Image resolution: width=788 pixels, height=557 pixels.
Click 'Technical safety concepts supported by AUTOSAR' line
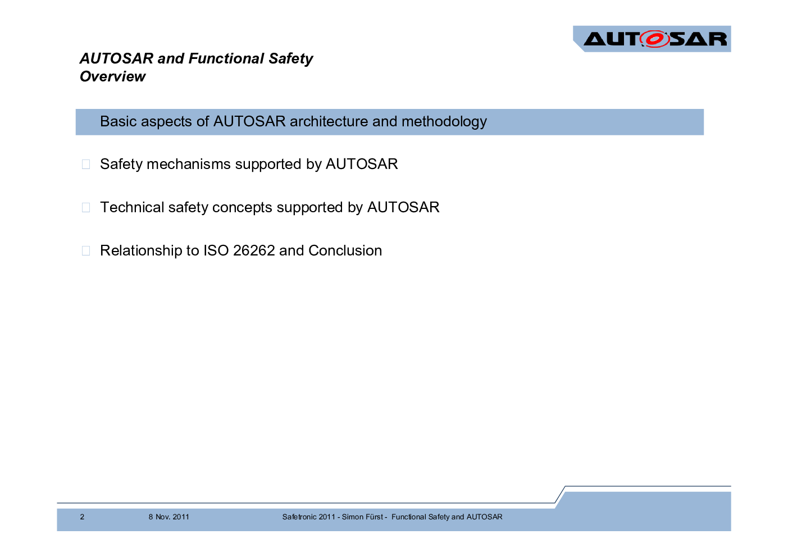(x=270, y=207)
